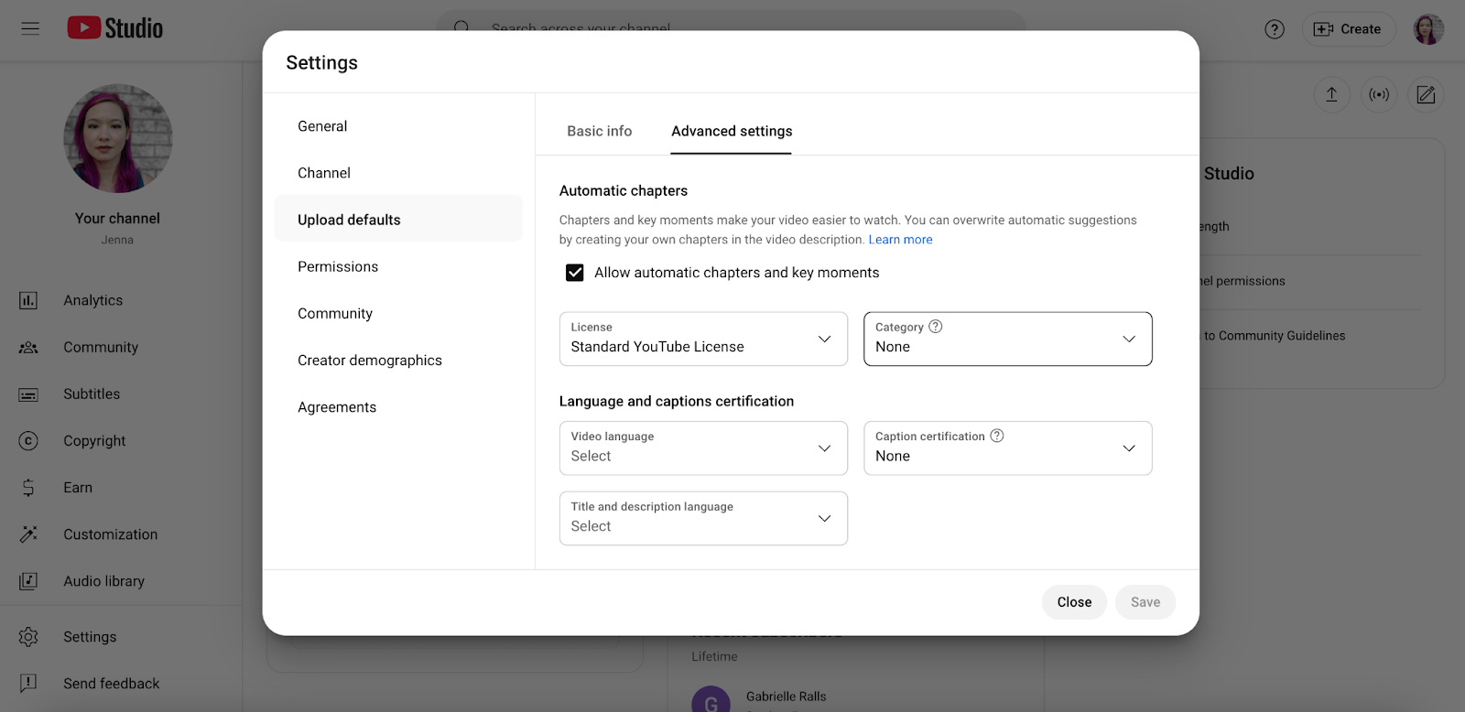Click the Customization wand icon

tap(28, 534)
